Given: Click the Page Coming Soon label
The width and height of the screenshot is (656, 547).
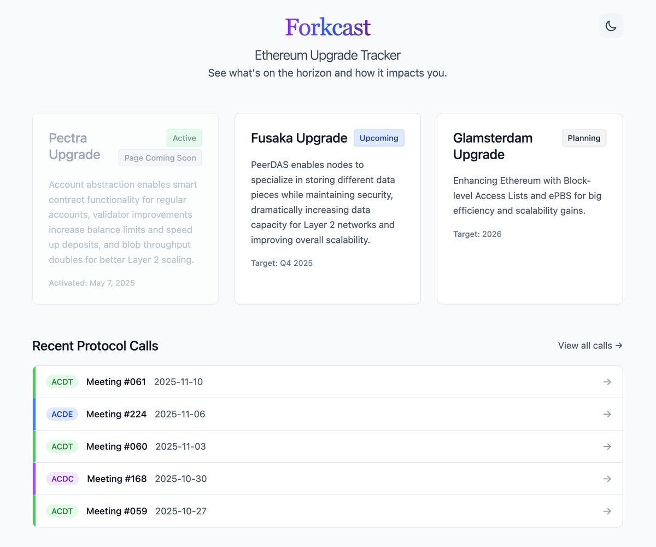Looking at the screenshot, I should (160, 158).
